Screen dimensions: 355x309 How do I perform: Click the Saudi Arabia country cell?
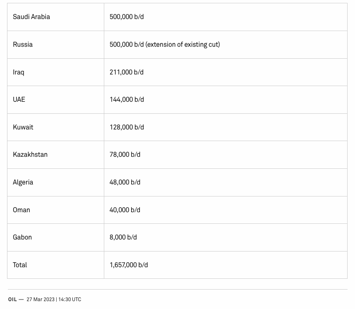point(31,17)
